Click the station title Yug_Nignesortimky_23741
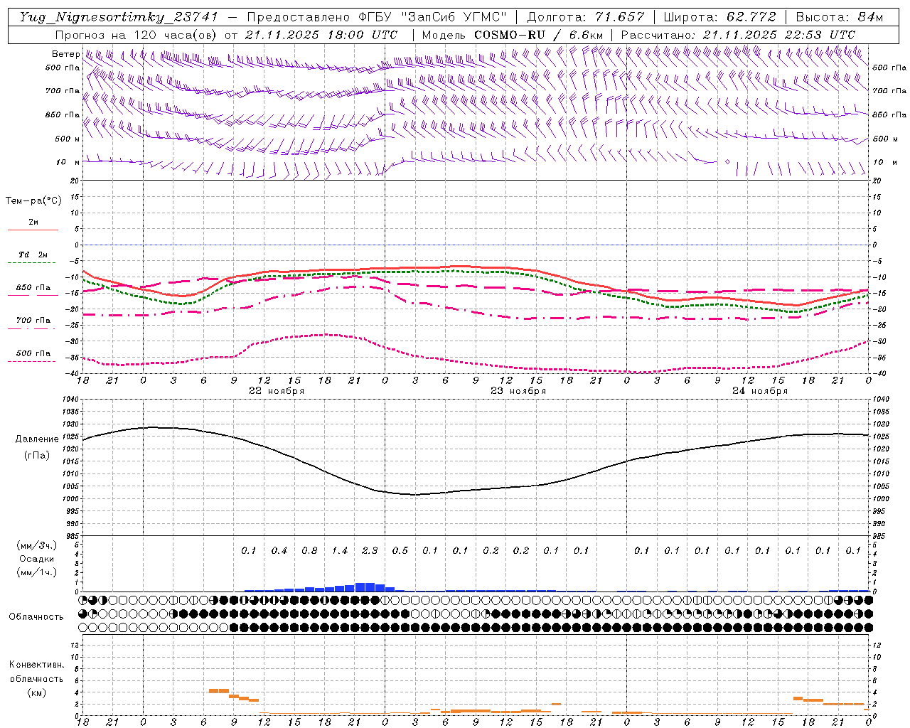The height and width of the screenshot is (728, 910). pos(119,17)
